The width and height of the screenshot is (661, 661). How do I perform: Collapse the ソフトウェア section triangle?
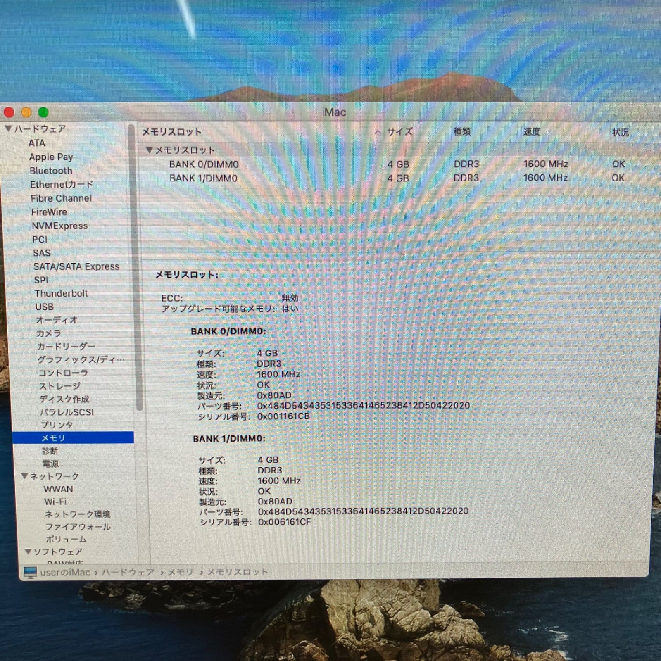point(28,551)
